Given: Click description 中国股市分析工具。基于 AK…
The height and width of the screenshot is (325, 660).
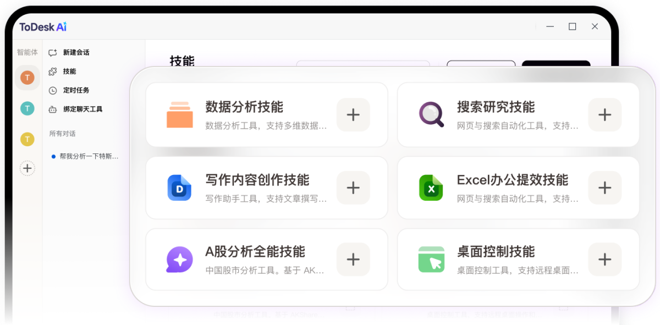Looking at the screenshot, I should pyautogui.click(x=265, y=271).
